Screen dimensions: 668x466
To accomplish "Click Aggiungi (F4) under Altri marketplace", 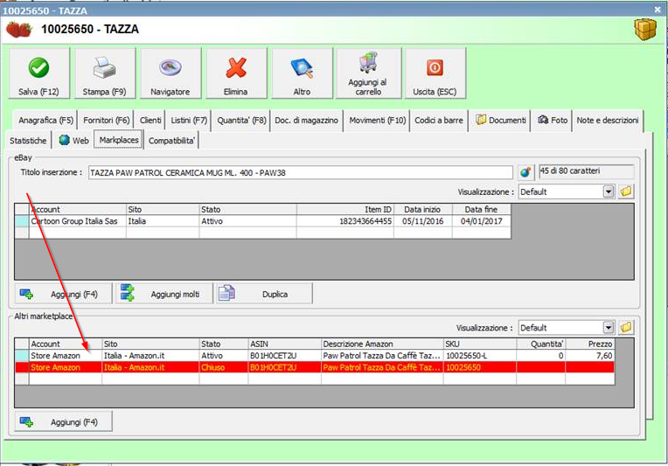I will pyautogui.click(x=64, y=421).
